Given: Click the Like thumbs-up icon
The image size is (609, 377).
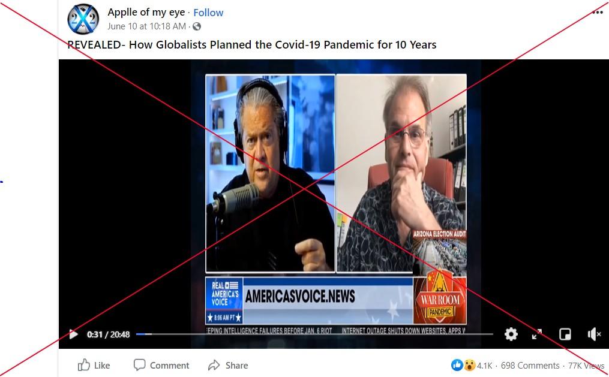Looking at the screenshot, I should (84, 365).
